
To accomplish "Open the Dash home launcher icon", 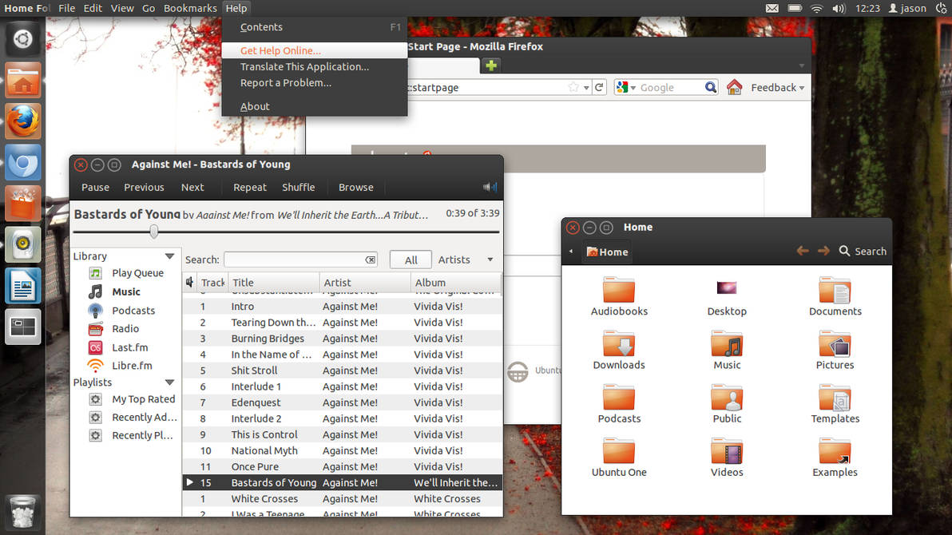I will [x=22, y=39].
